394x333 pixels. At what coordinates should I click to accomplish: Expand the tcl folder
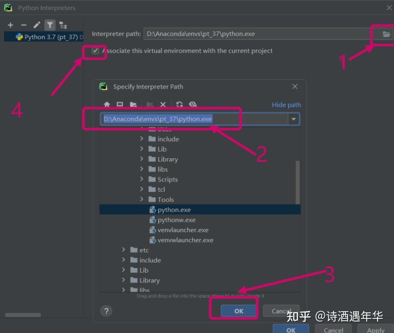141,189
